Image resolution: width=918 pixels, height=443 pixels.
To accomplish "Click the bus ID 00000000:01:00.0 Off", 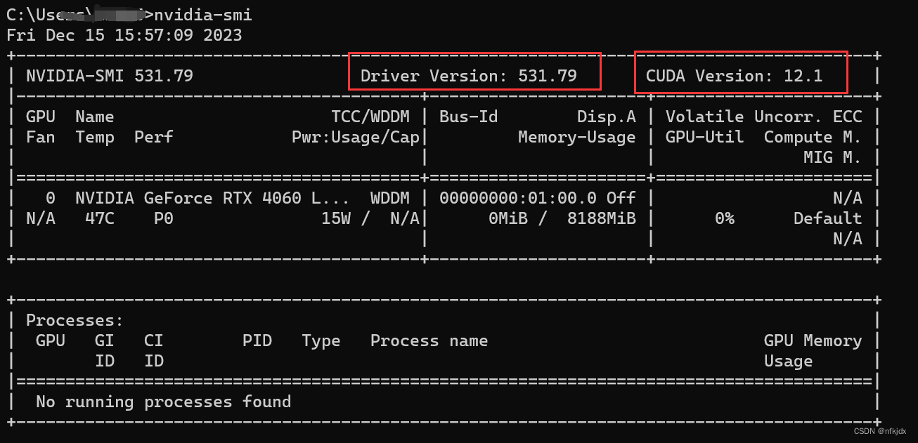I will point(538,198).
